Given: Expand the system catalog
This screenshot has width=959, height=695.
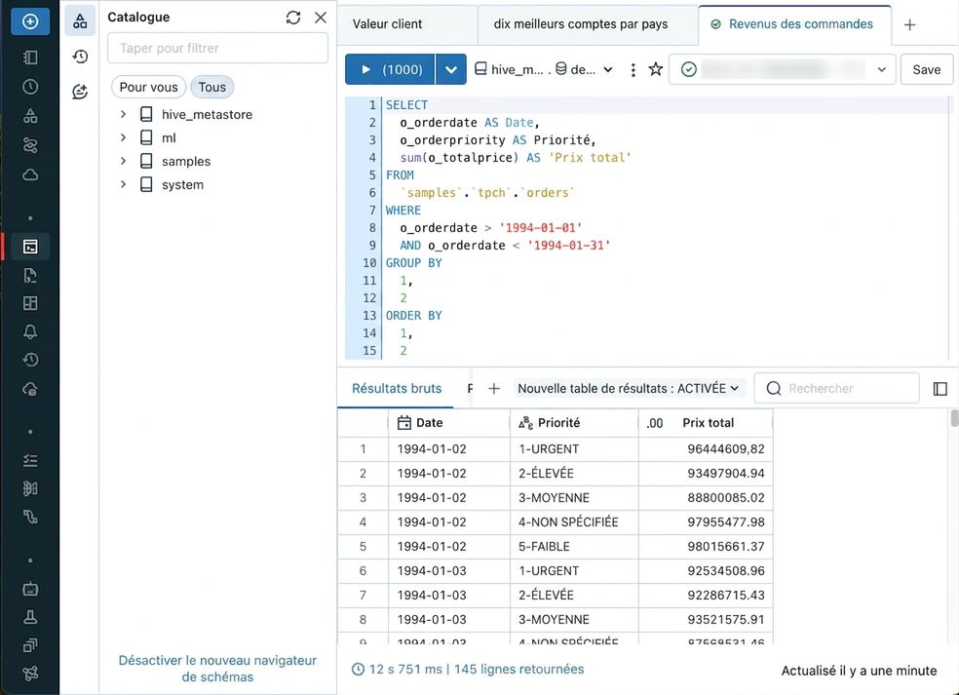Looking at the screenshot, I should [x=123, y=184].
